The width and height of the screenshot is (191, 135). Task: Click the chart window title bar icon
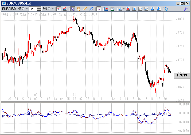[4, 3]
